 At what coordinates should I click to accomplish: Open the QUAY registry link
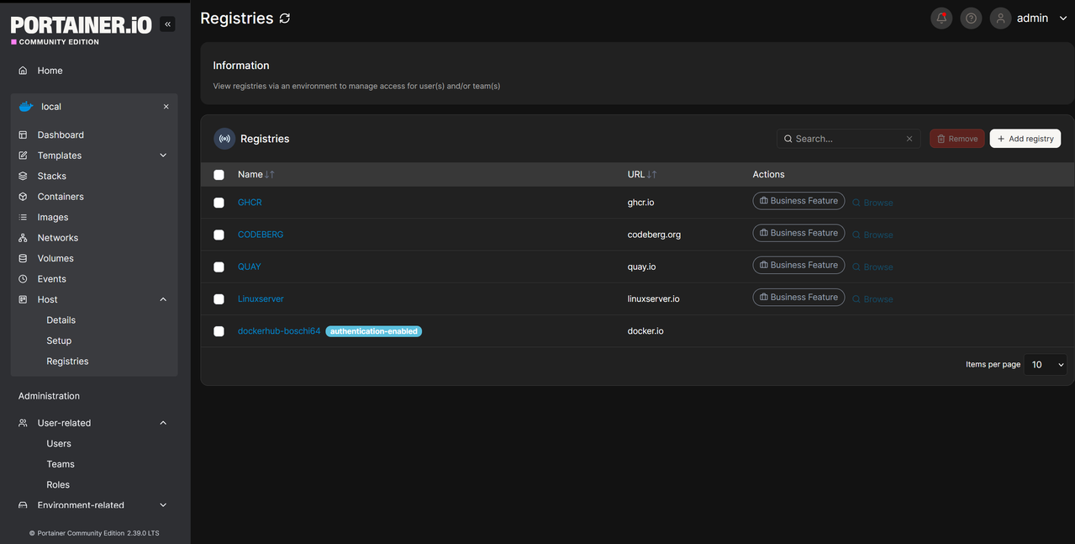pos(250,267)
